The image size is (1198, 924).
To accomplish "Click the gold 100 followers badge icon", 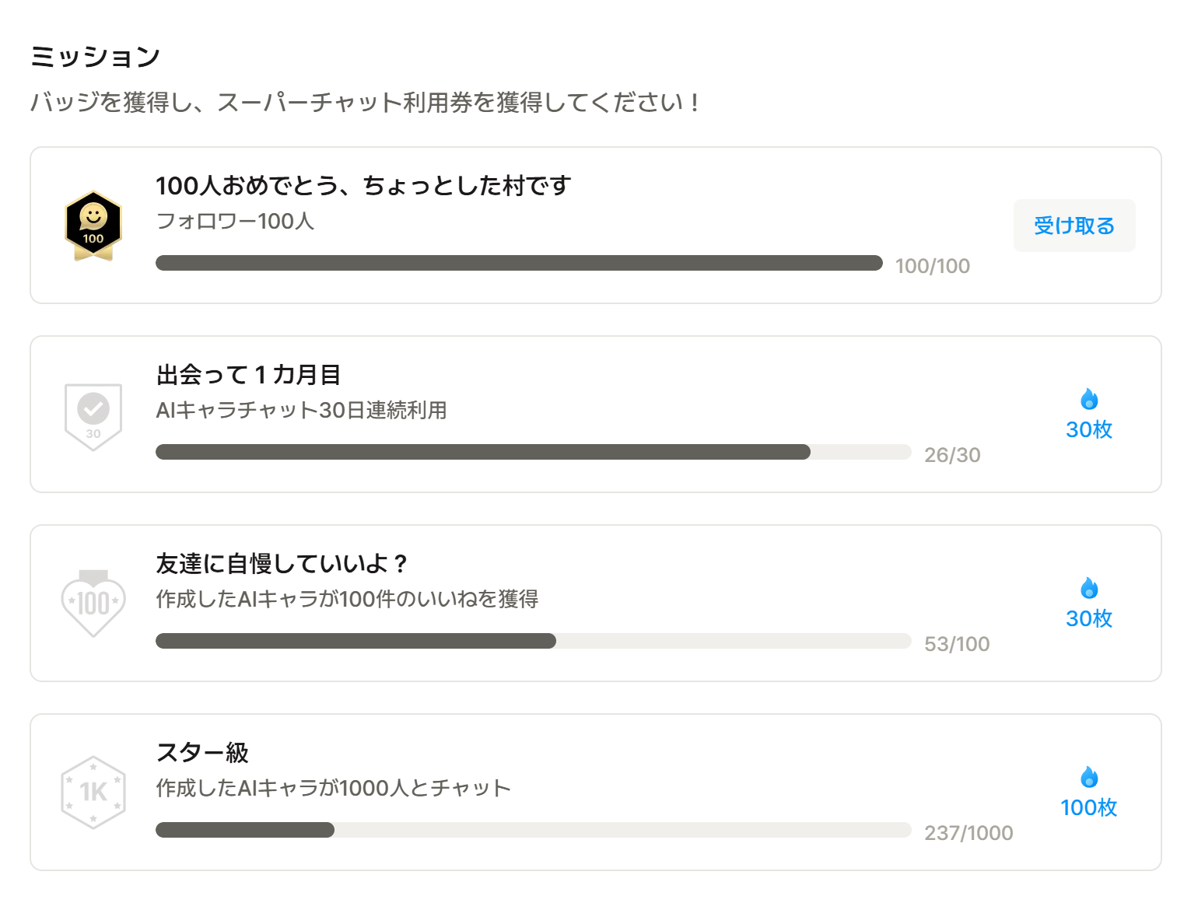I will click(93, 226).
